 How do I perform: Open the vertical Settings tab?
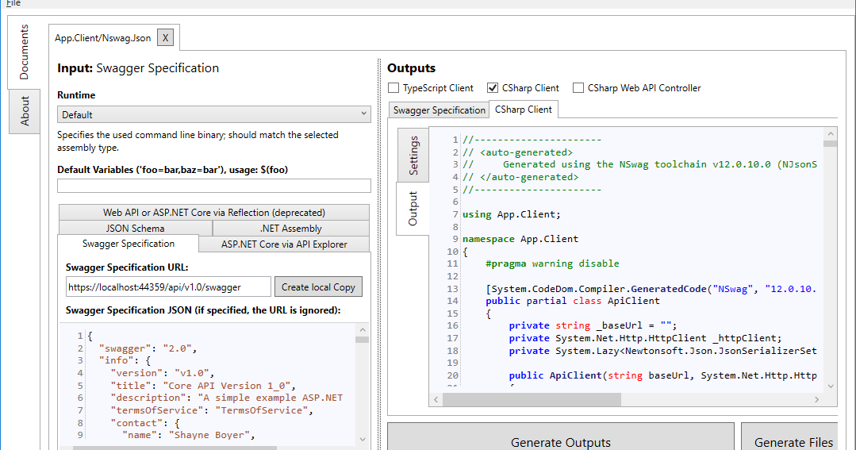(413, 155)
